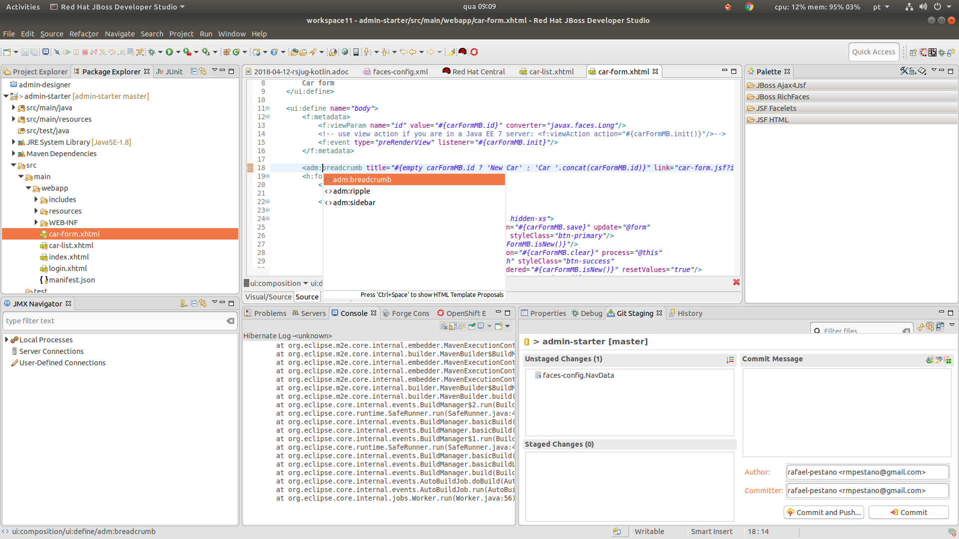Toggle scroll lock in the Console
Viewport: 959px width, 539px height.
(453, 325)
